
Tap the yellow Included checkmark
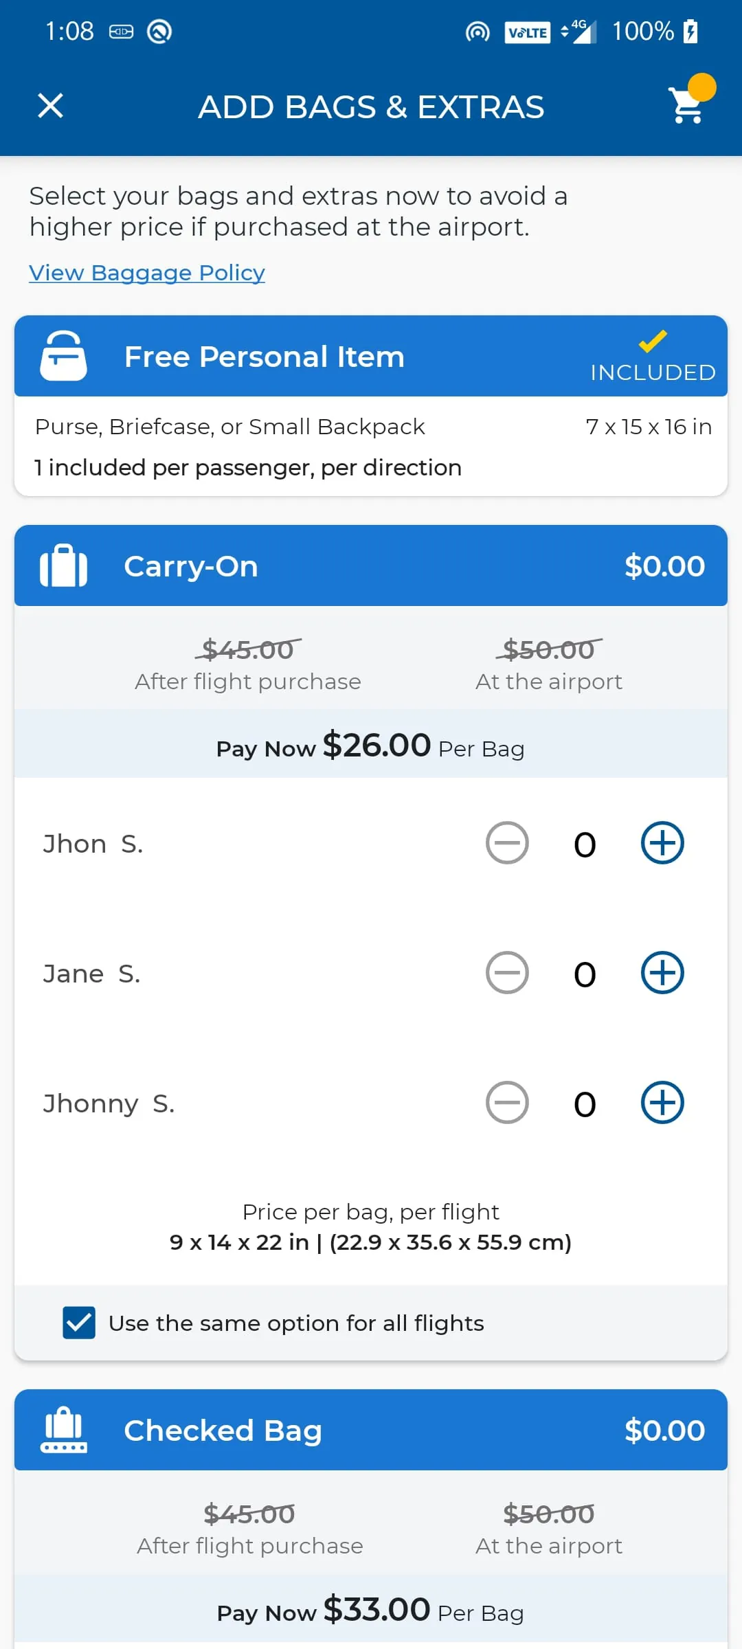pyautogui.click(x=653, y=341)
